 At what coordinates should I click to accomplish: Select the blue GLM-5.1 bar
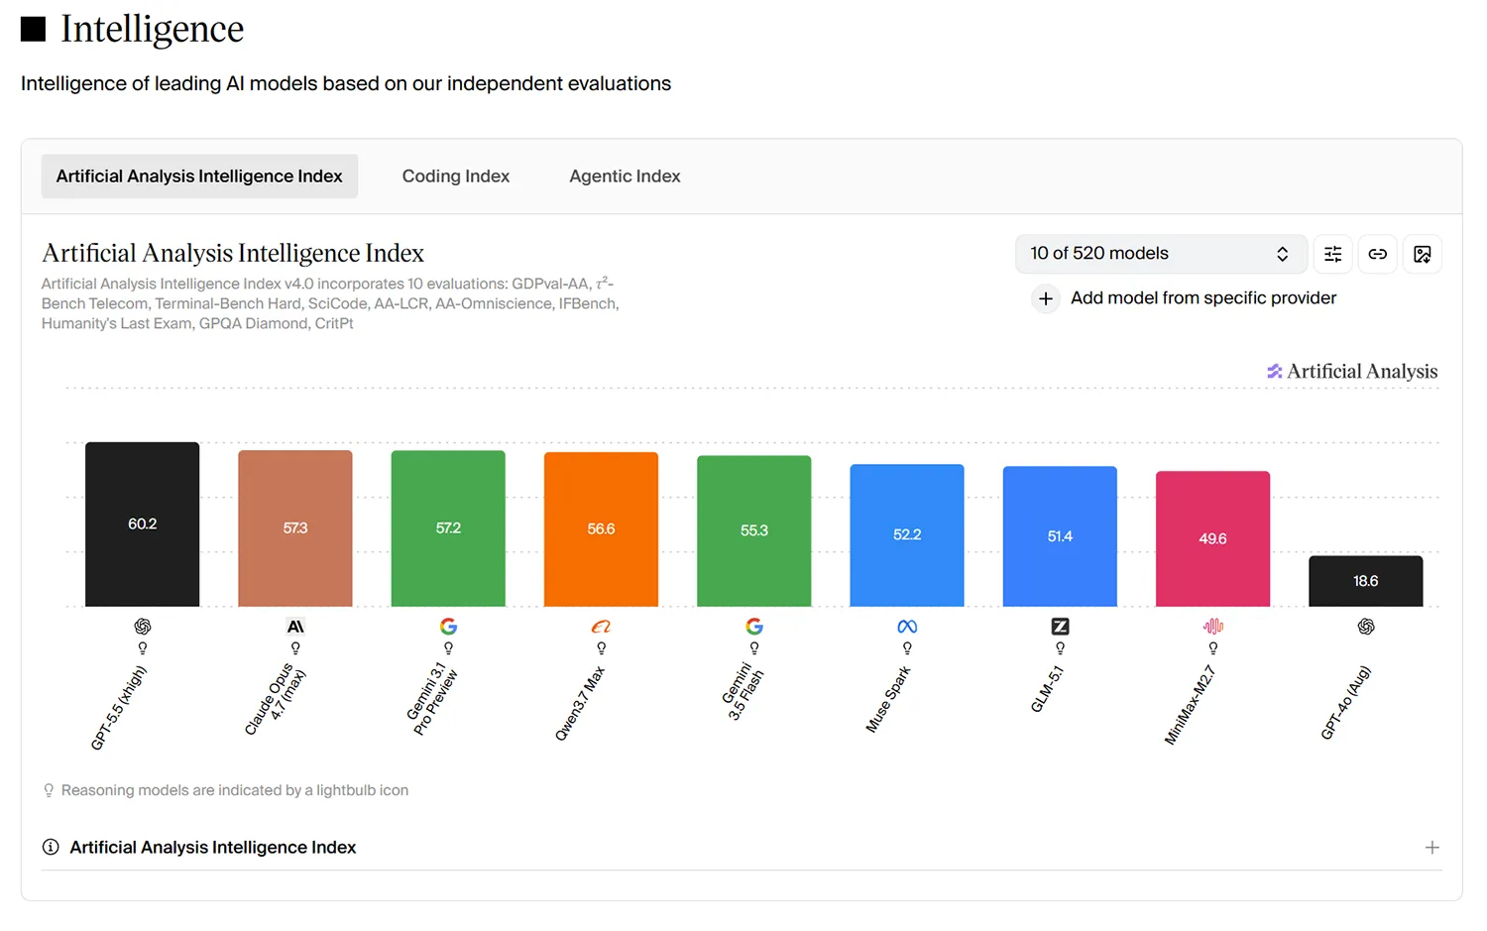[1061, 536]
